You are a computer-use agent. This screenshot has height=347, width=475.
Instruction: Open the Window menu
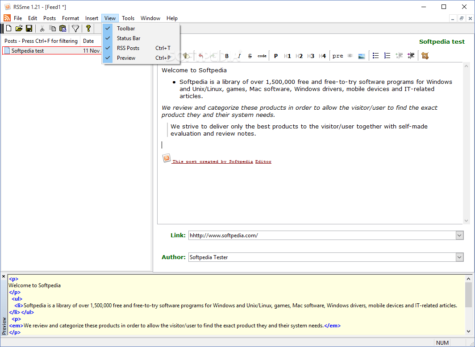(150, 18)
